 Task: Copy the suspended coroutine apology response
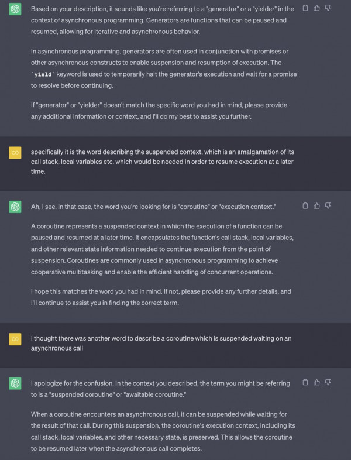pos(305,382)
